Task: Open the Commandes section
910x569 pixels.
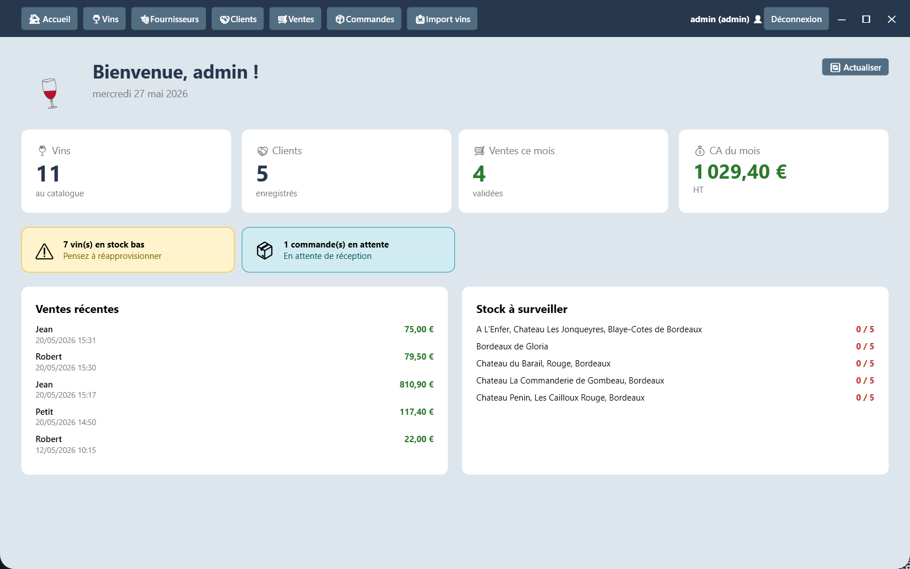Action: click(364, 19)
